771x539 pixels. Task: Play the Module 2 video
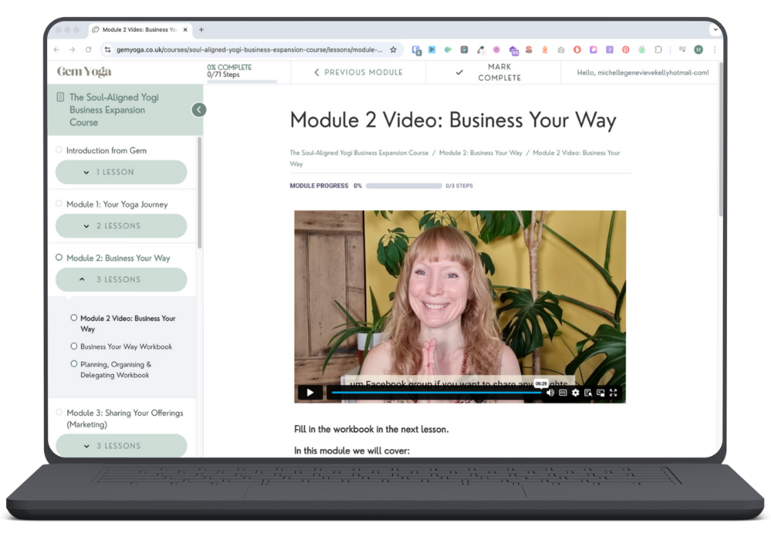pyautogui.click(x=310, y=393)
